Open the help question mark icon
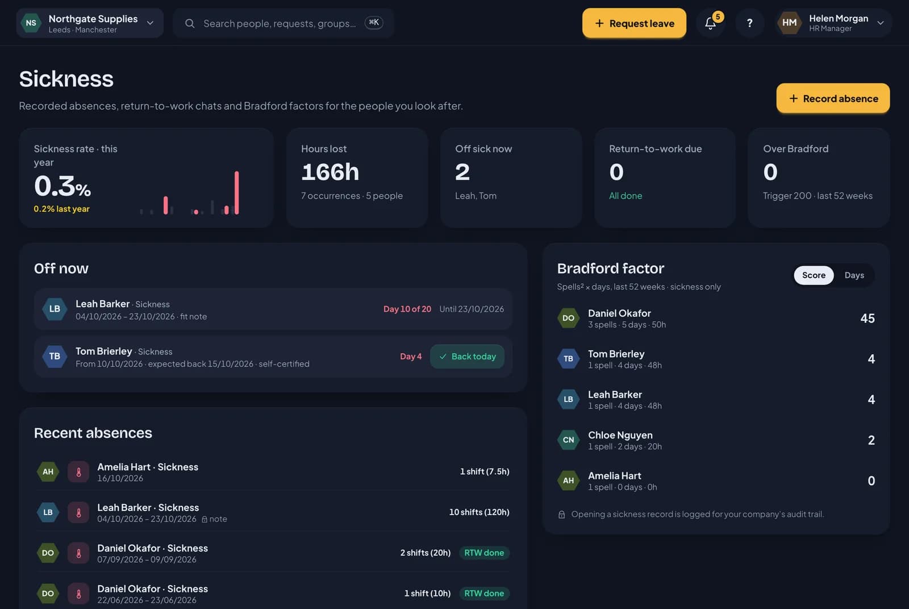909x609 pixels. (x=750, y=23)
